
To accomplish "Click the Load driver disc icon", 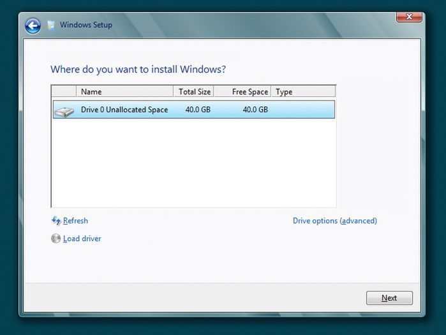I will click(56, 238).
